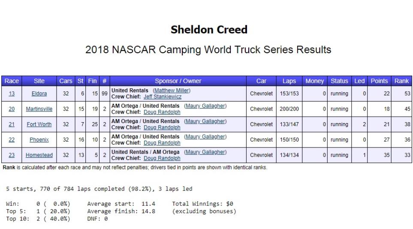413x229 pixels.
Task: Open race 13 results link
Action: coord(12,93)
